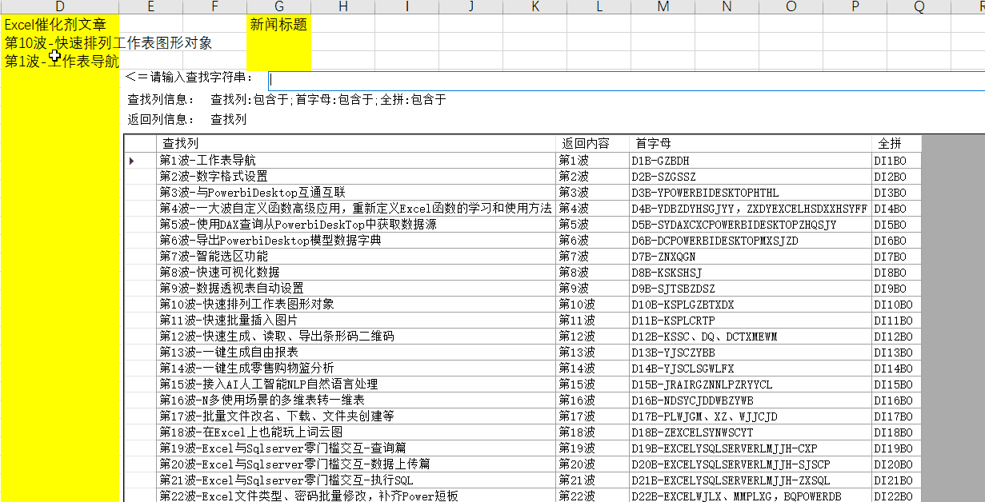Click the 查找列信息 label text
Screen dimensions: 985x502
coord(161,100)
